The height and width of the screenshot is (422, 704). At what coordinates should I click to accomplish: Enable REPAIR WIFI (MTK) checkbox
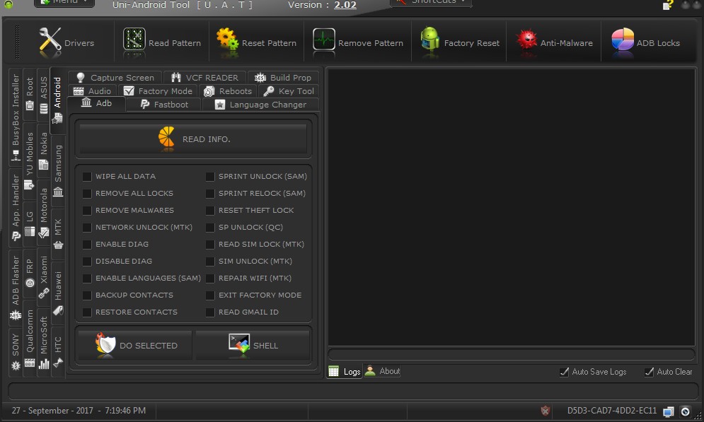point(210,278)
